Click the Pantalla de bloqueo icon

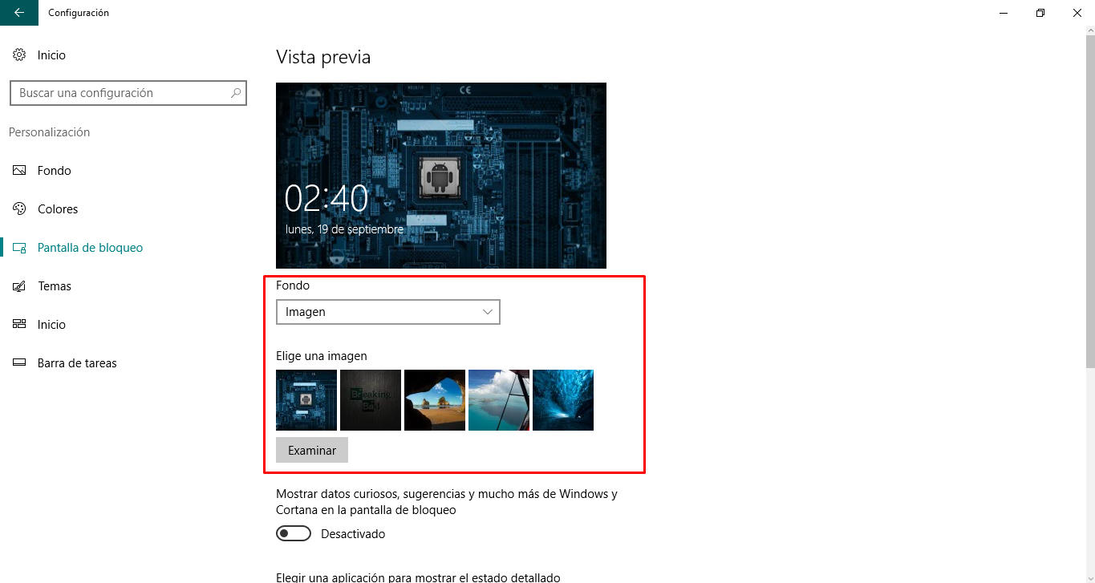(19, 248)
